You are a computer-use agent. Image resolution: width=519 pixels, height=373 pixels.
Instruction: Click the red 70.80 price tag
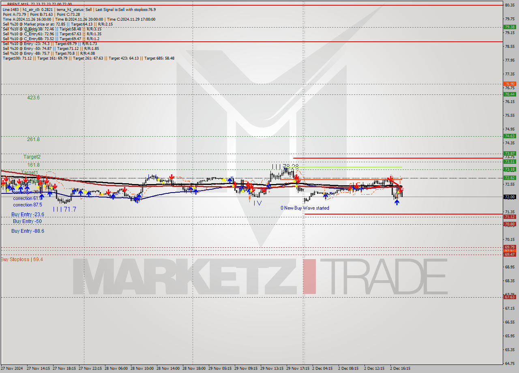coord(510,224)
